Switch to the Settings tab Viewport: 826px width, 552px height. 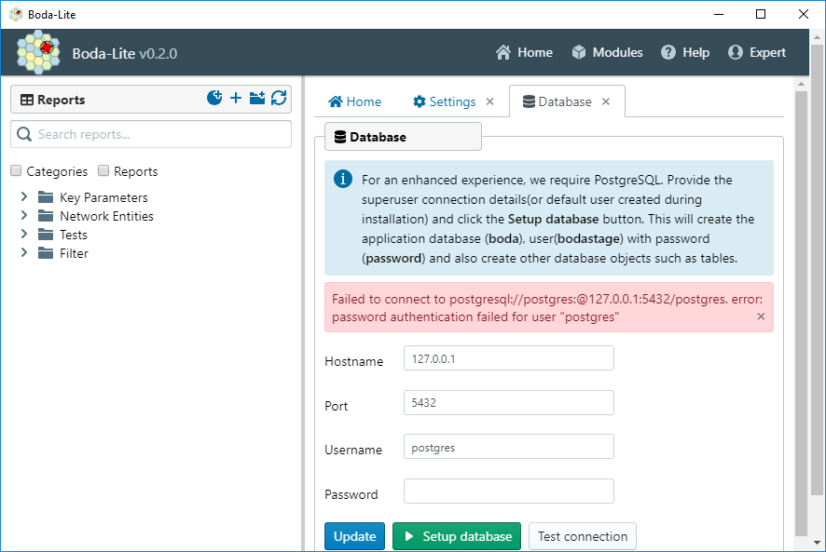click(445, 101)
